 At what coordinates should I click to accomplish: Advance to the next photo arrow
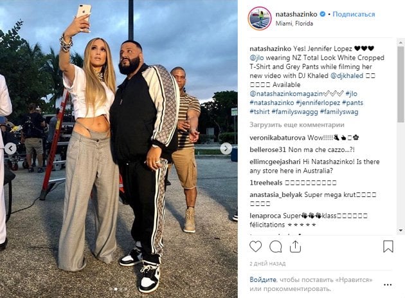[x=226, y=149]
